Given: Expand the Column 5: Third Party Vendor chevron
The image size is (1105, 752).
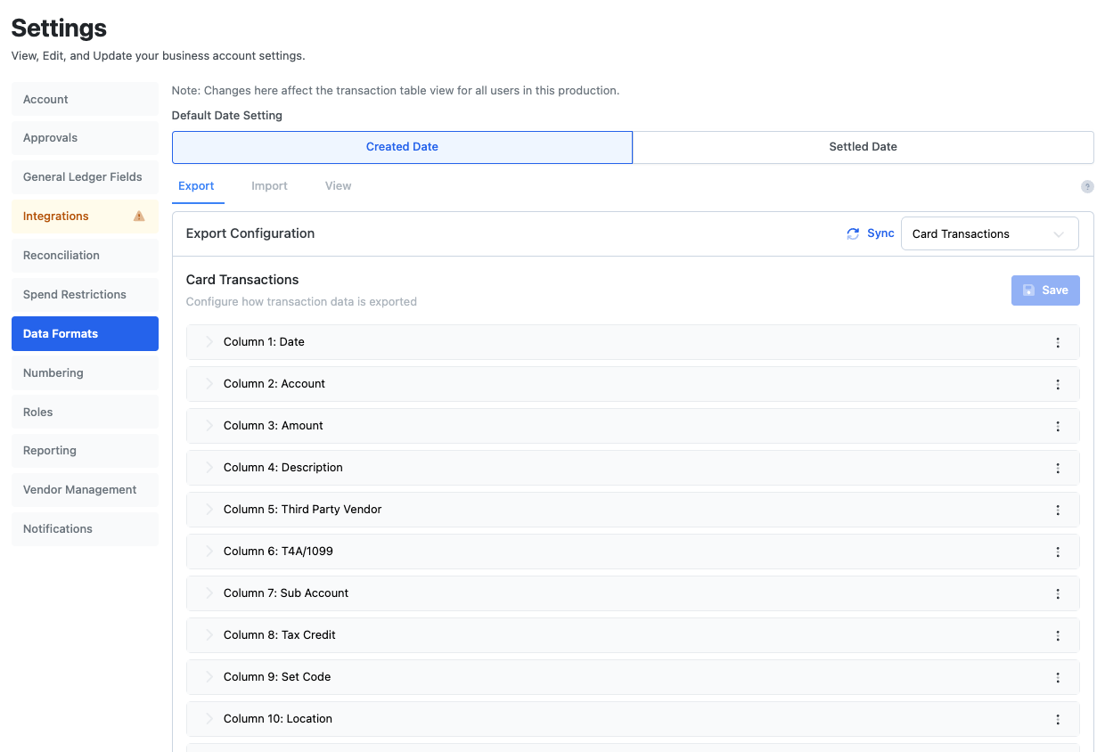Looking at the screenshot, I should pyautogui.click(x=210, y=510).
